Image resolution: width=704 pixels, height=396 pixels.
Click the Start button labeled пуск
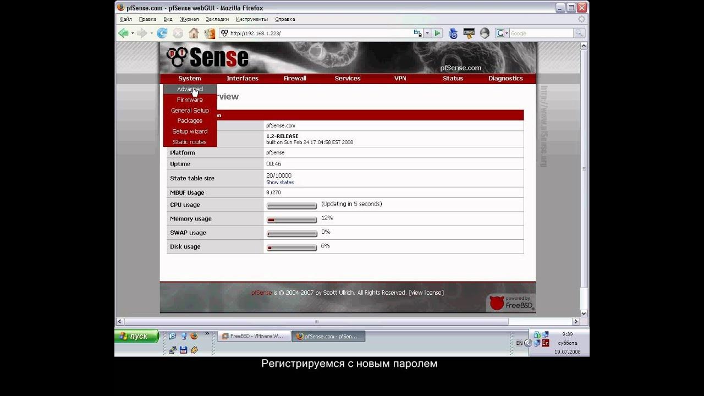click(x=136, y=336)
